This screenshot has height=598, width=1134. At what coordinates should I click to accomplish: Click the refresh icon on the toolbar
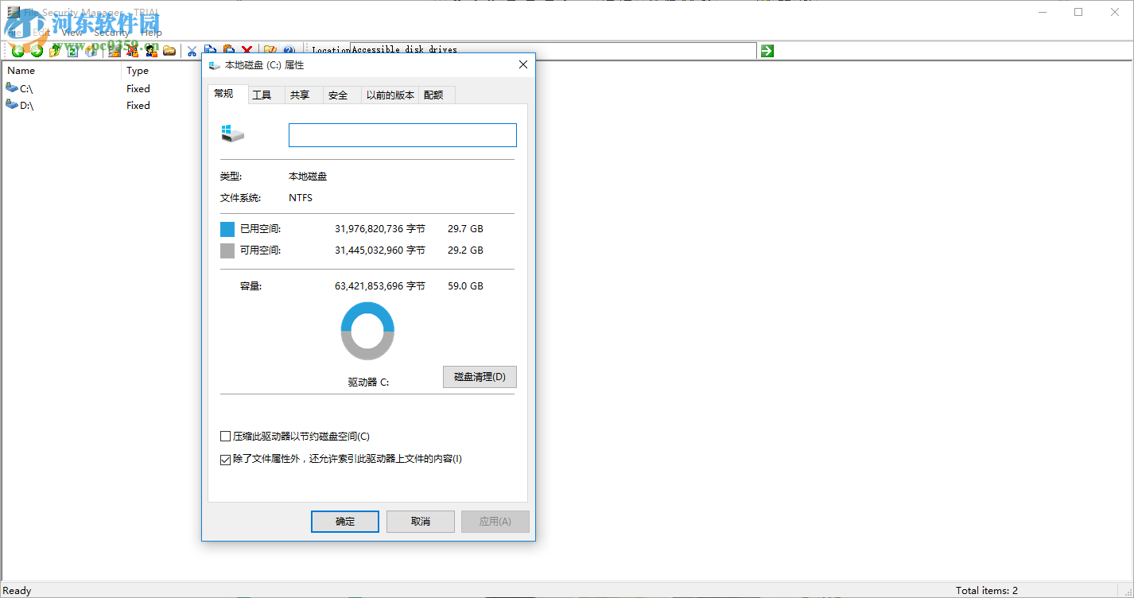coord(72,50)
